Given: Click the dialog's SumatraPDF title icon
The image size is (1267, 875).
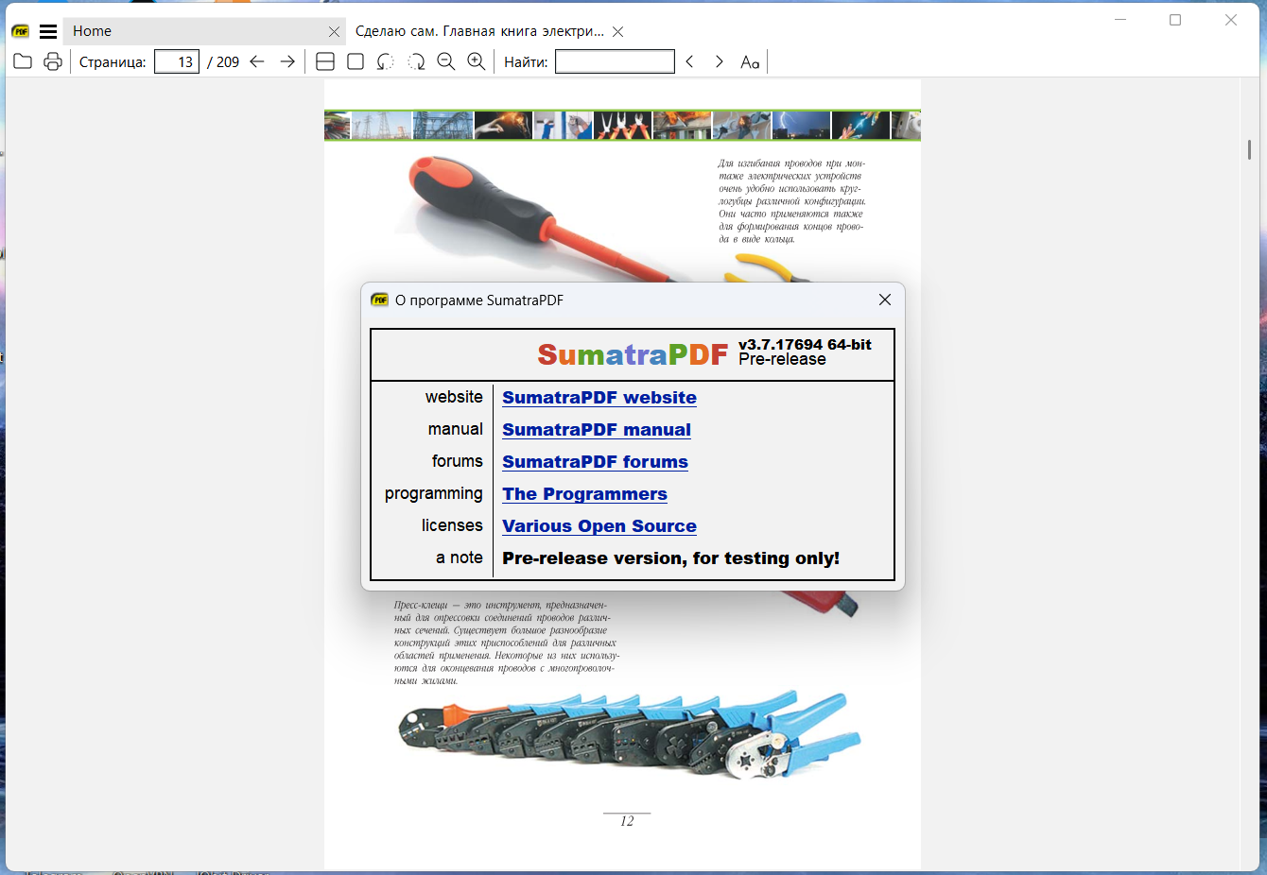Looking at the screenshot, I should click(380, 300).
